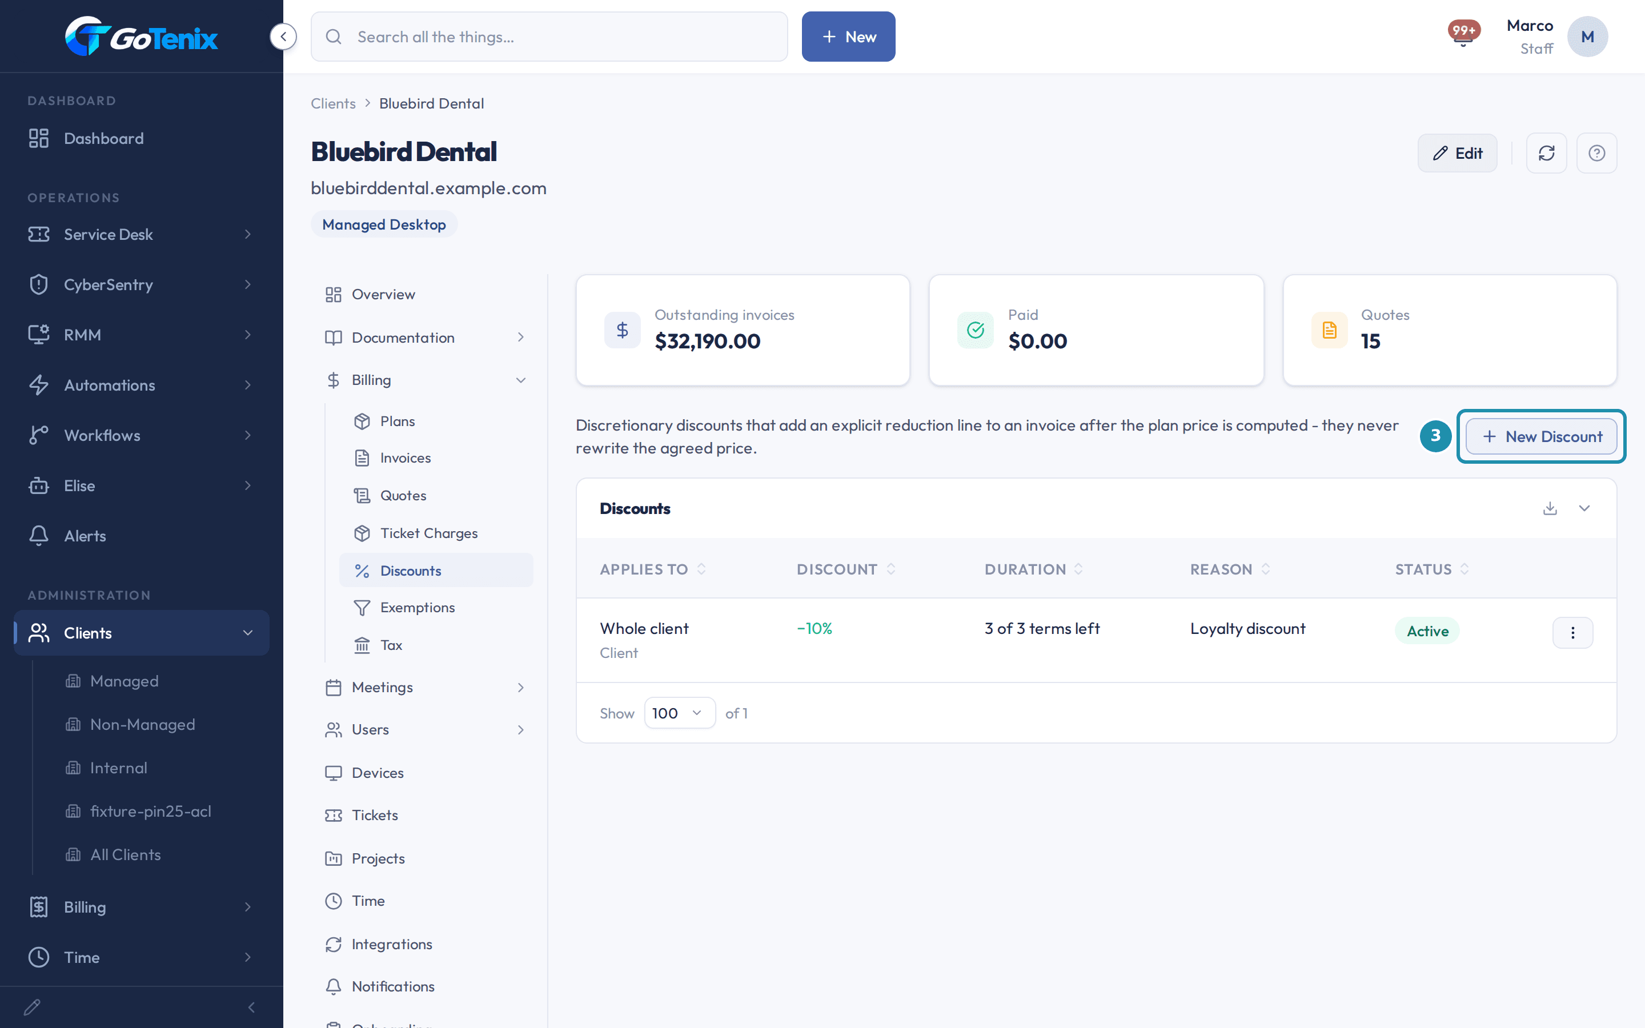Collapse the Clients sidebar group
Viewport: 1645px width, 1028px height.
click(x=142, y=633)
